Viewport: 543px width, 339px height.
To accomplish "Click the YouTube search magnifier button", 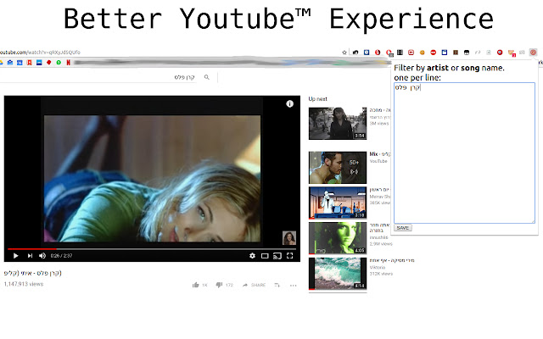I will (207, 77).
